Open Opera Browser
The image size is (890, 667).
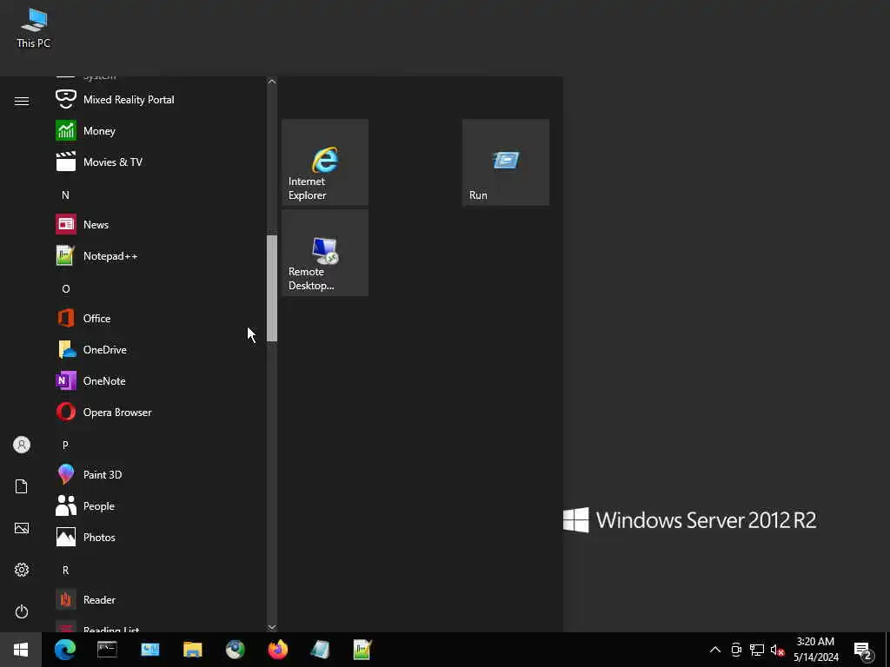click(159, 413)
